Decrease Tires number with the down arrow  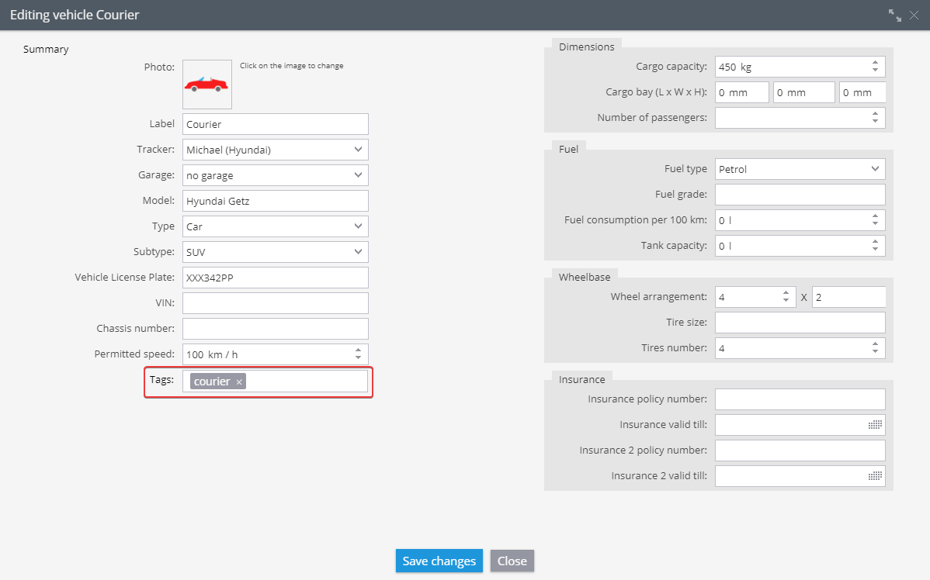[x=876, y=352]
